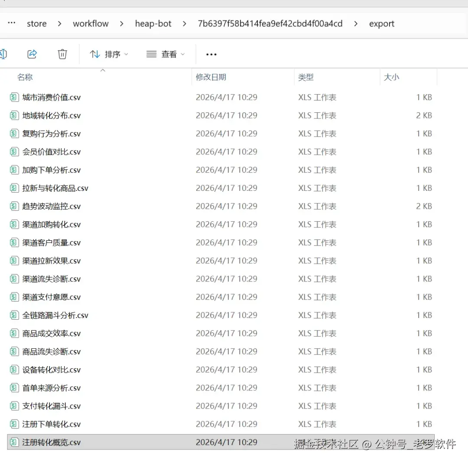Navigate to the workflow folder breadcrumb
The width and height of the screenshot is (468, 462).
click(91, 24)
